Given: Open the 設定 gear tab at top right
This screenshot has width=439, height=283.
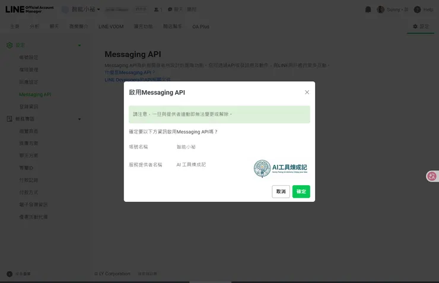Looking at the screenshot, I should coord(421,26).
